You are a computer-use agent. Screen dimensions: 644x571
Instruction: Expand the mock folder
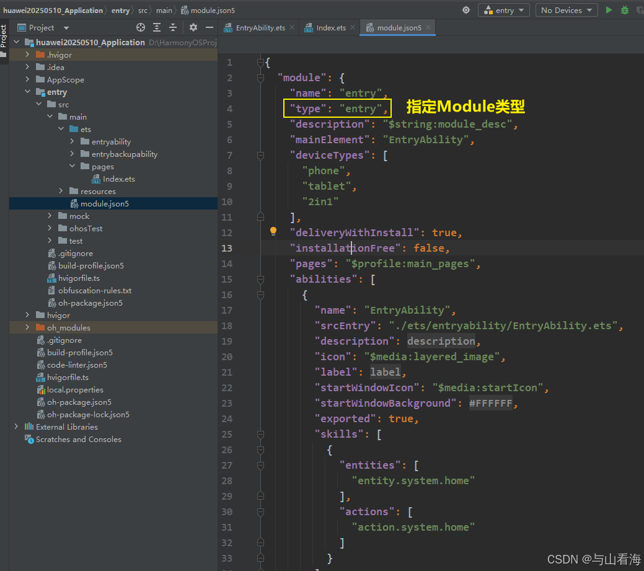(50, 216)
